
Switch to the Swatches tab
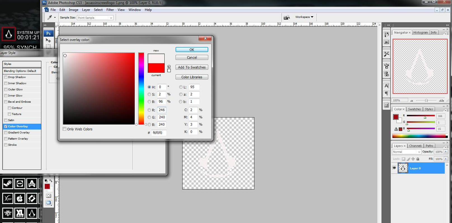click(x=414, y=109)
